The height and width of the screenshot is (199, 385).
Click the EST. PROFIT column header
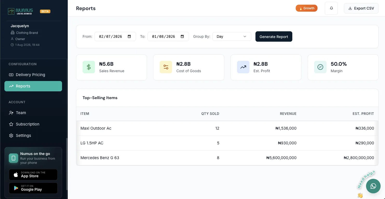(363, 114)
